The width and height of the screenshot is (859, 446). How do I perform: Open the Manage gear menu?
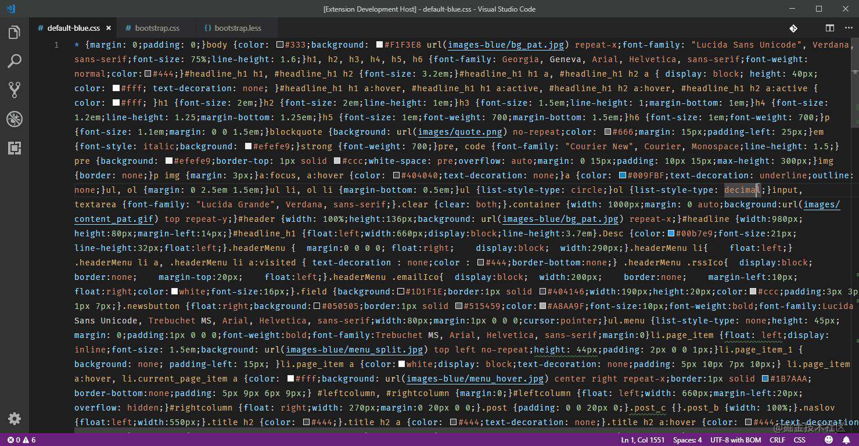(15, 419)
